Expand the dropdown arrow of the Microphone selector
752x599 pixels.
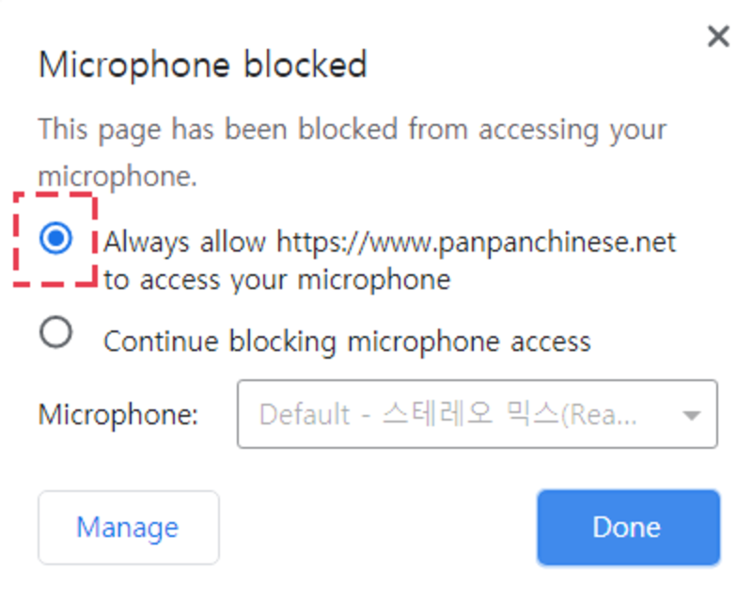coord(691,415)
